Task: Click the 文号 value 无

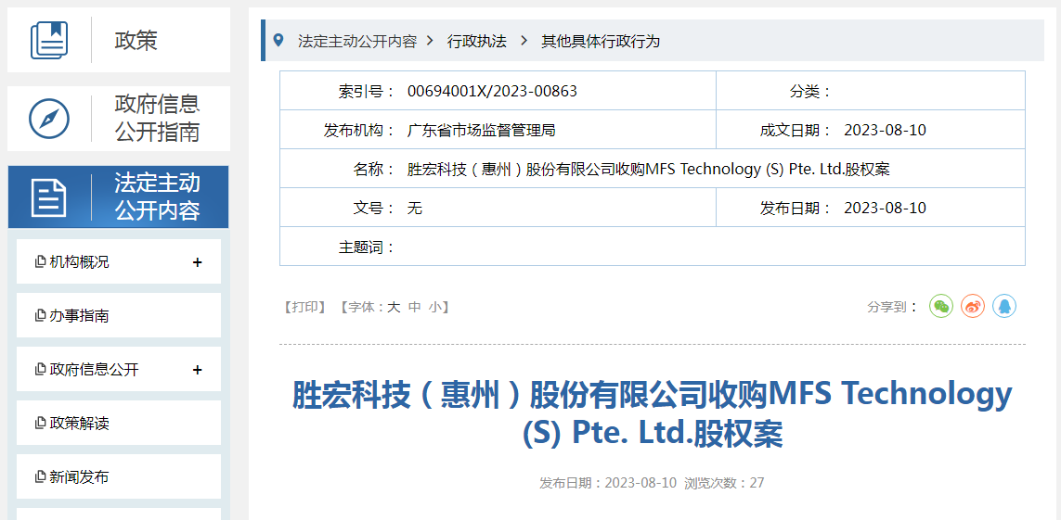Action: pyautogui.click(x=414, y=208)
